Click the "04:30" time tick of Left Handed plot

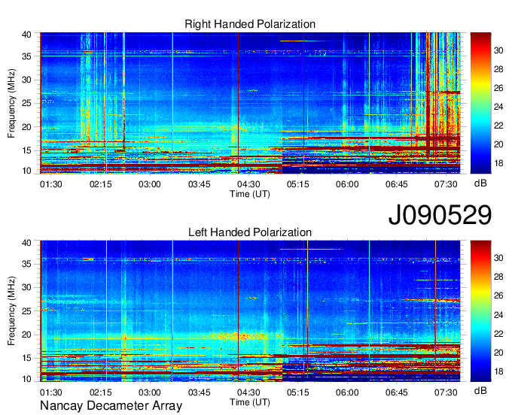pyautogui.click(x=248, y=392)
